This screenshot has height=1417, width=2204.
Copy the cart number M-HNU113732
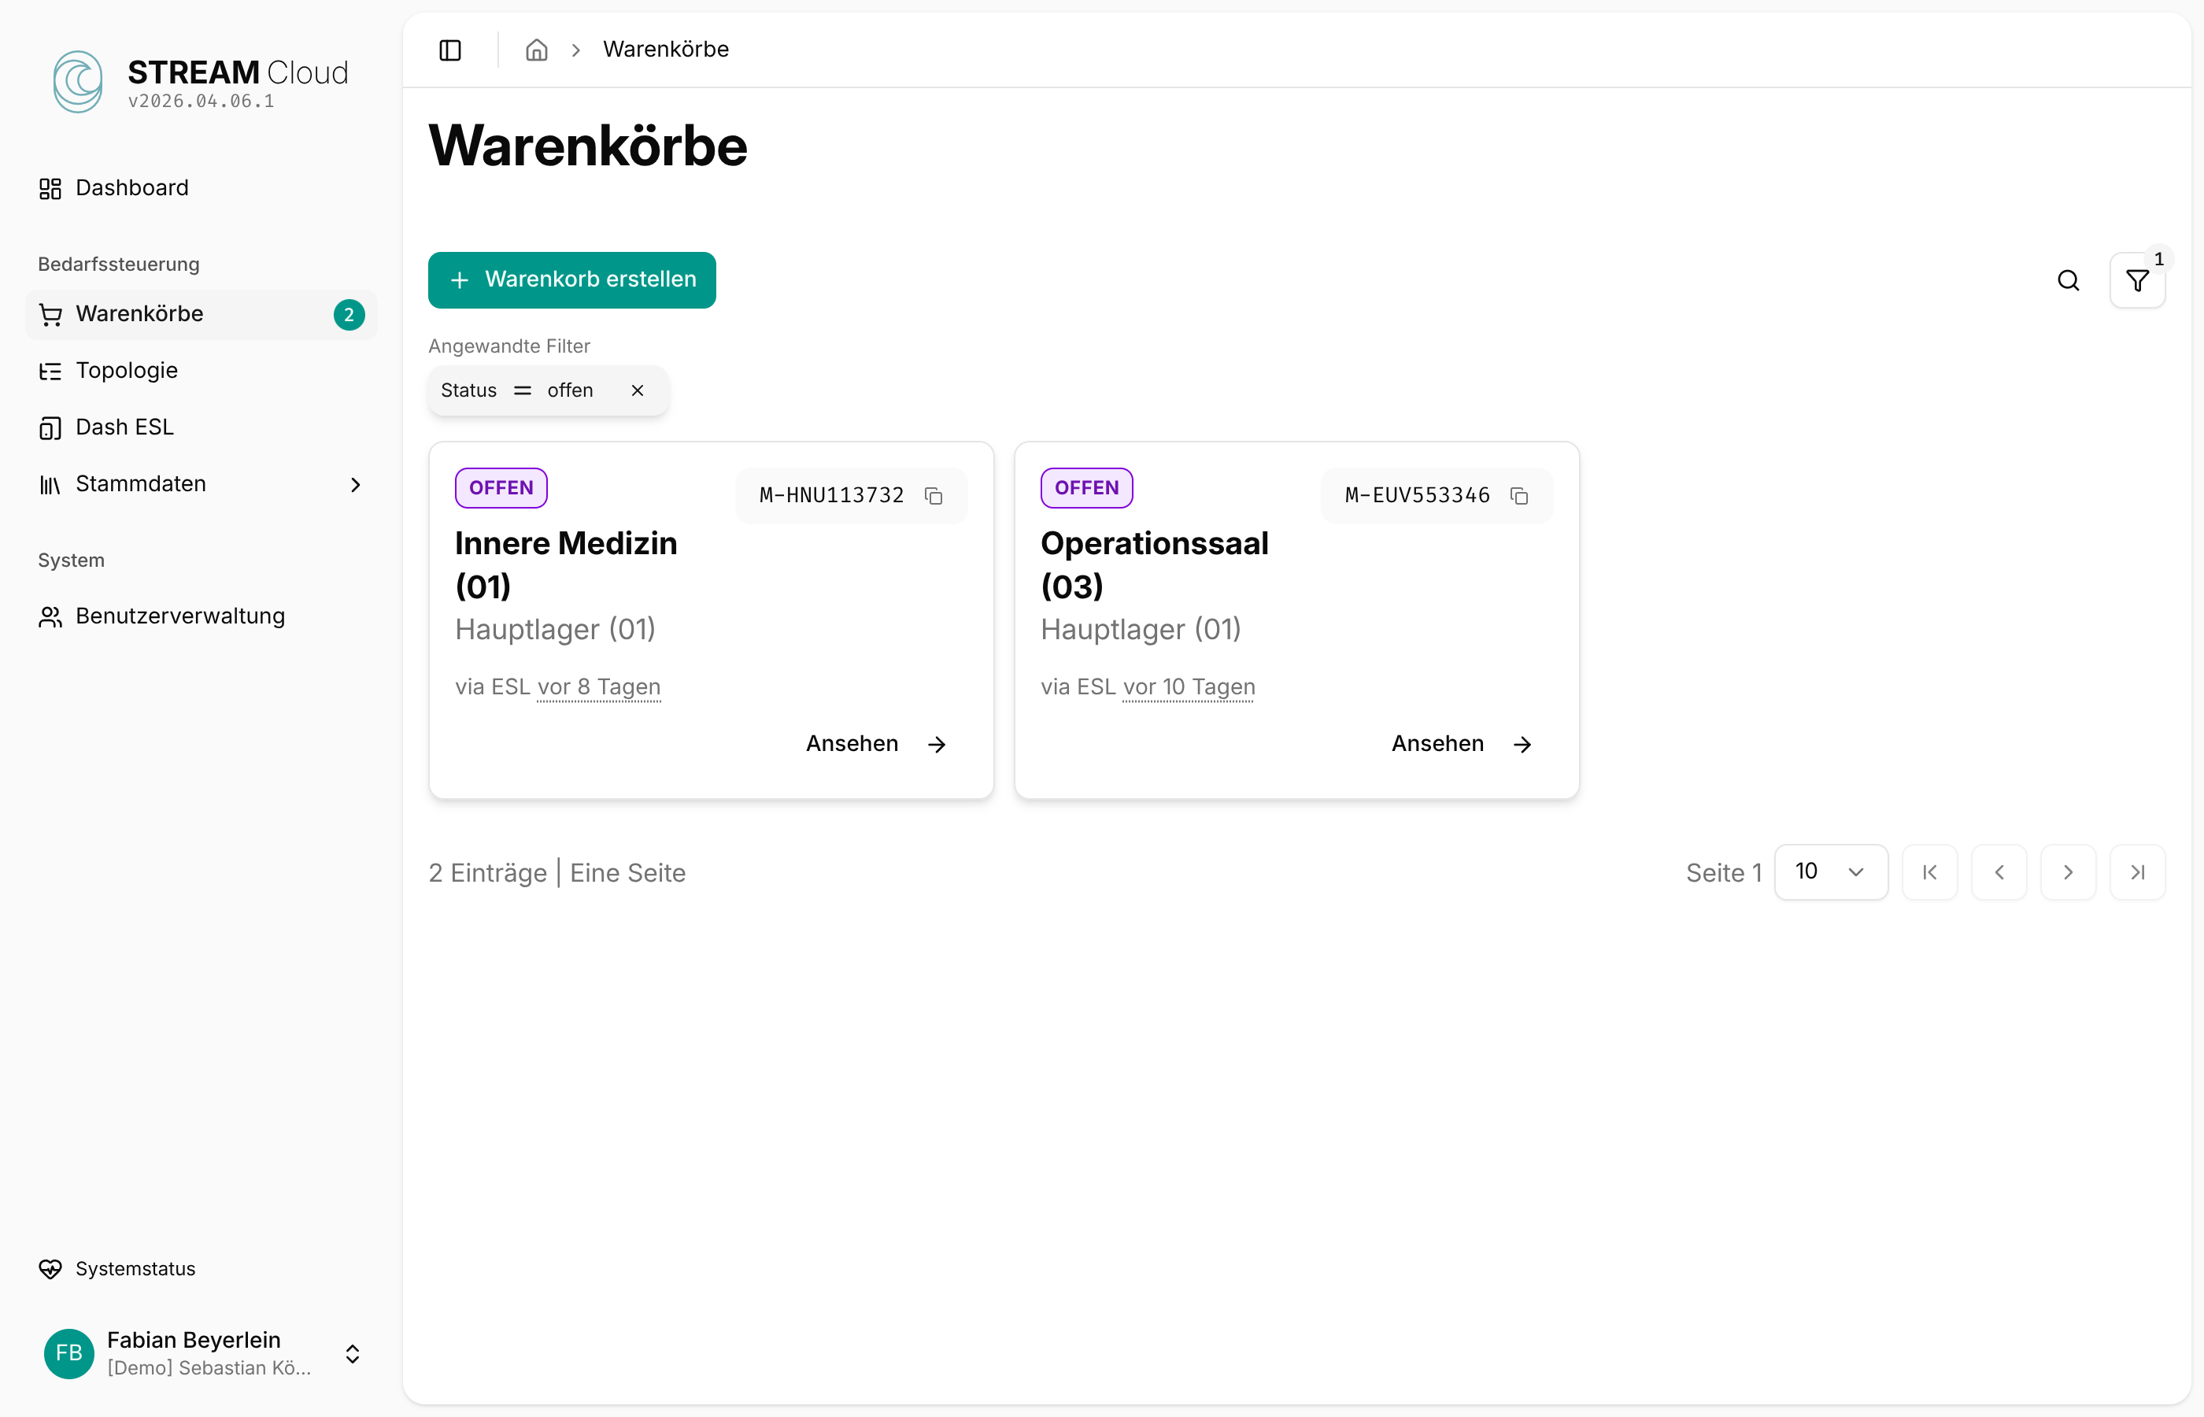coord(934,495)
